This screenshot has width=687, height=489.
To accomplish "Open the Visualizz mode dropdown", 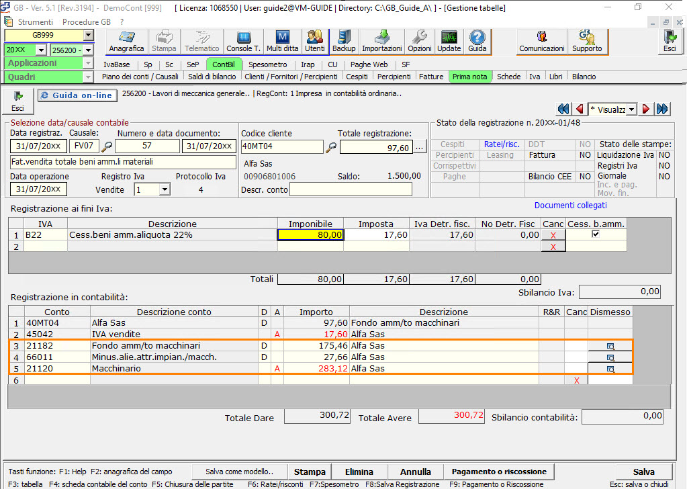I will tap(631, 109).
